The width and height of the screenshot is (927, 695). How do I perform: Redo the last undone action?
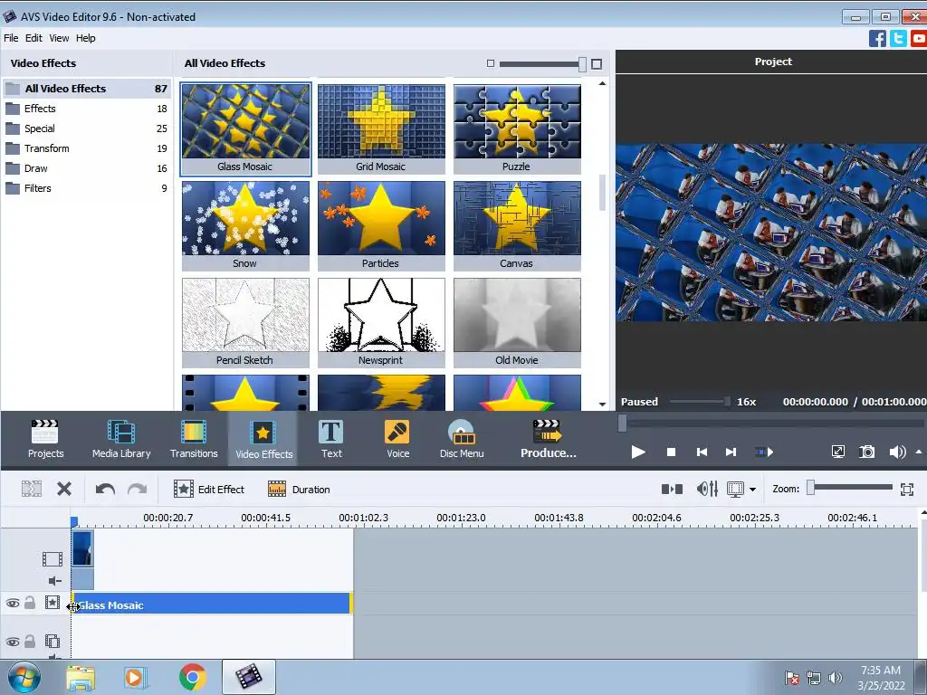click(138, 489)
